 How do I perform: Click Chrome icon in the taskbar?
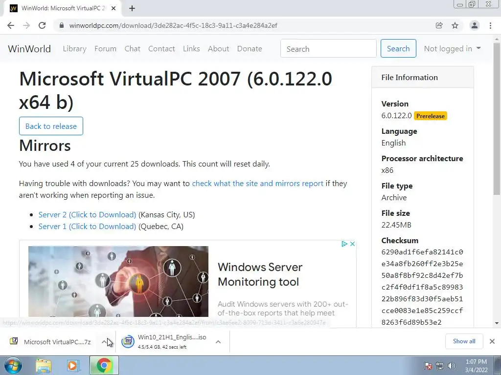[104, 365]
